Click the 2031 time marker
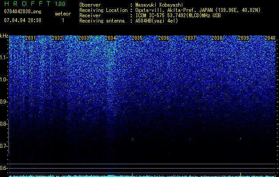 31,38
